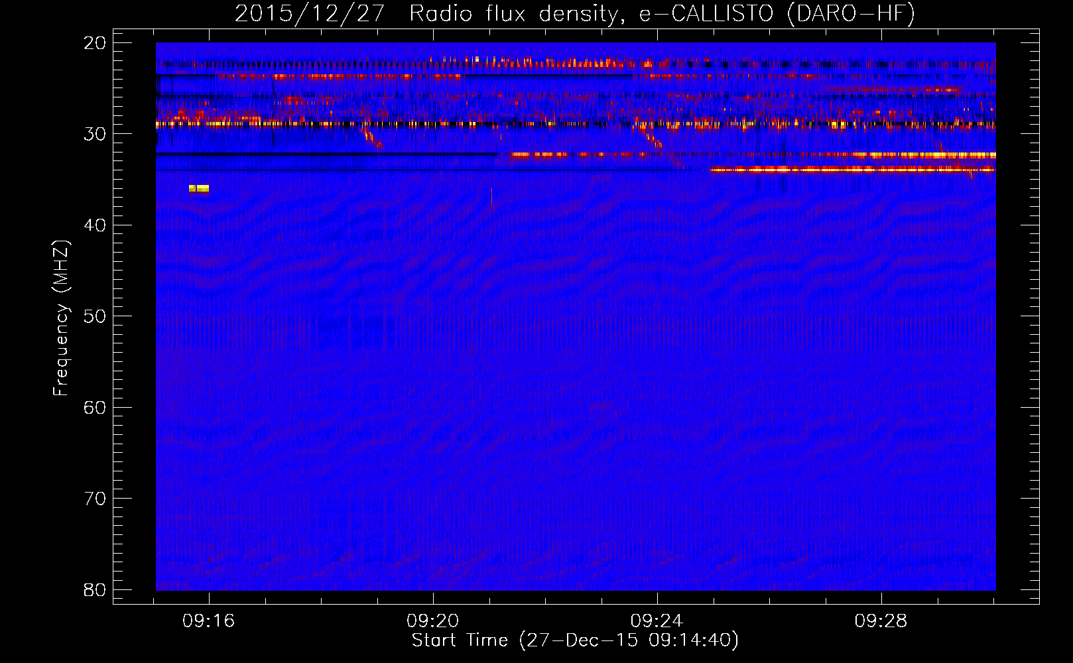Click the 70 MHz frequency tick label

coord(95,499)
